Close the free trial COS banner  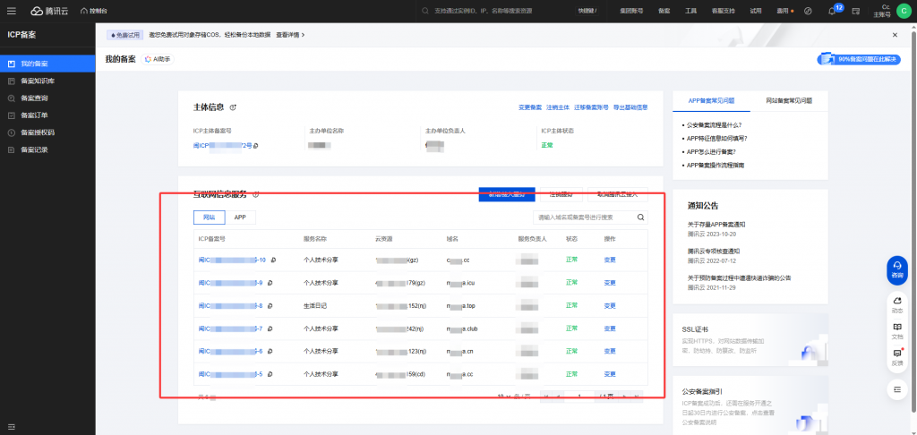pyautogui.click(x=895, y=35)
